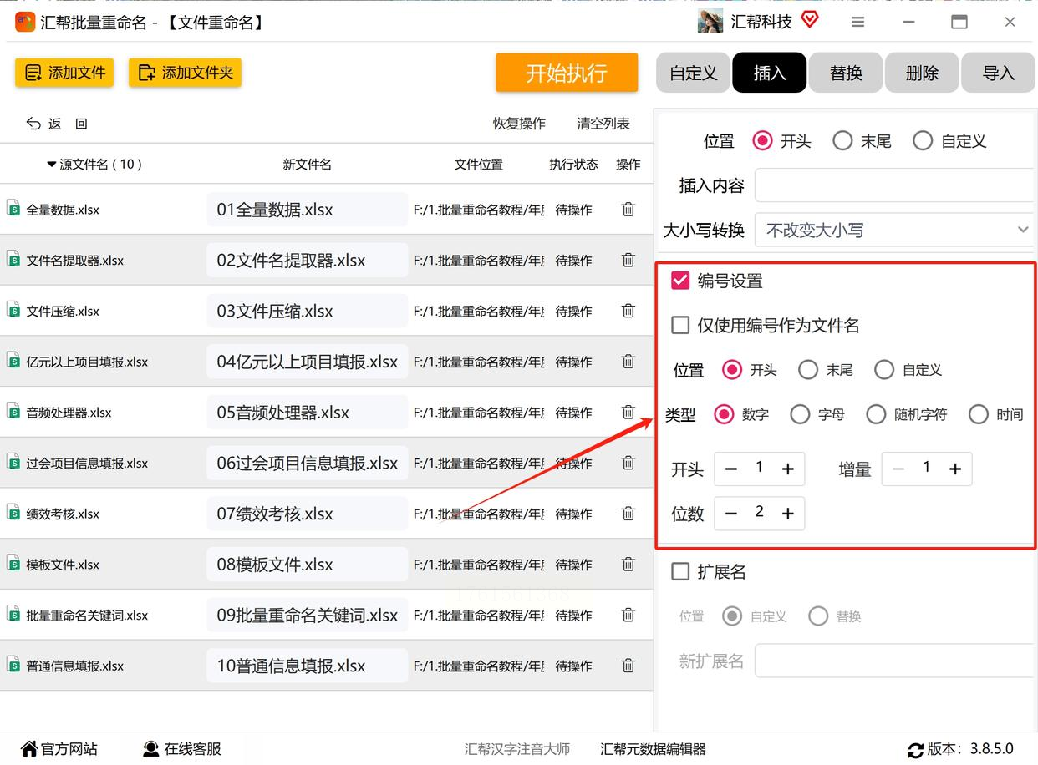
Task: Click the 开始执行 button
Action: pos(567,73)
